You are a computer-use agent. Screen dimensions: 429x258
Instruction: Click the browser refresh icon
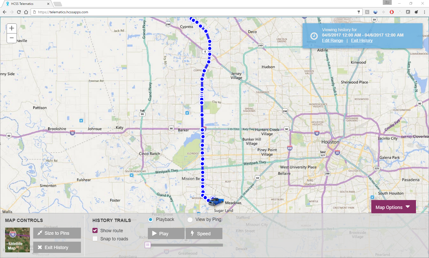click(19, 12)
